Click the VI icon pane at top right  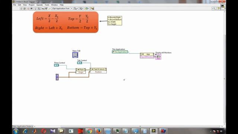223,7
